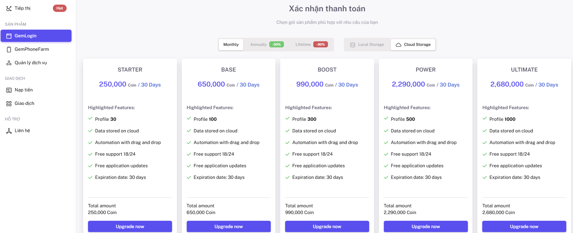
Task: Click the cloud icon in Cloud Storage
Action: (x=399, y=45)
